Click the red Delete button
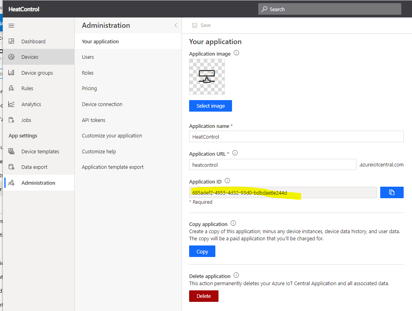412x311 pixels. click(x=204, y=296)
